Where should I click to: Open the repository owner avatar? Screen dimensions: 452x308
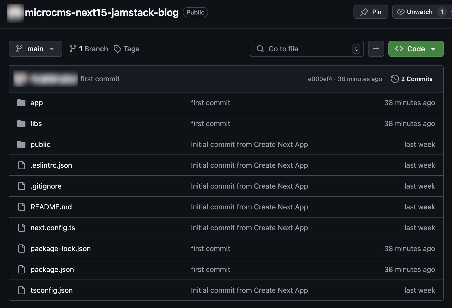tap(16, 13)
